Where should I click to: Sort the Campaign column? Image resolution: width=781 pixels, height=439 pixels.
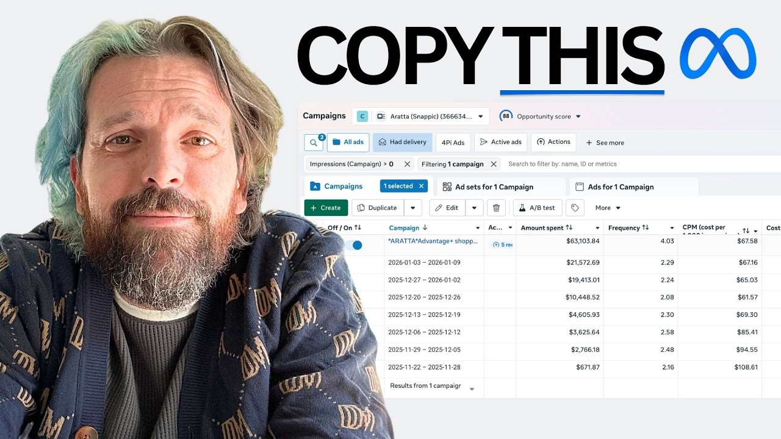tap(425, 227)
